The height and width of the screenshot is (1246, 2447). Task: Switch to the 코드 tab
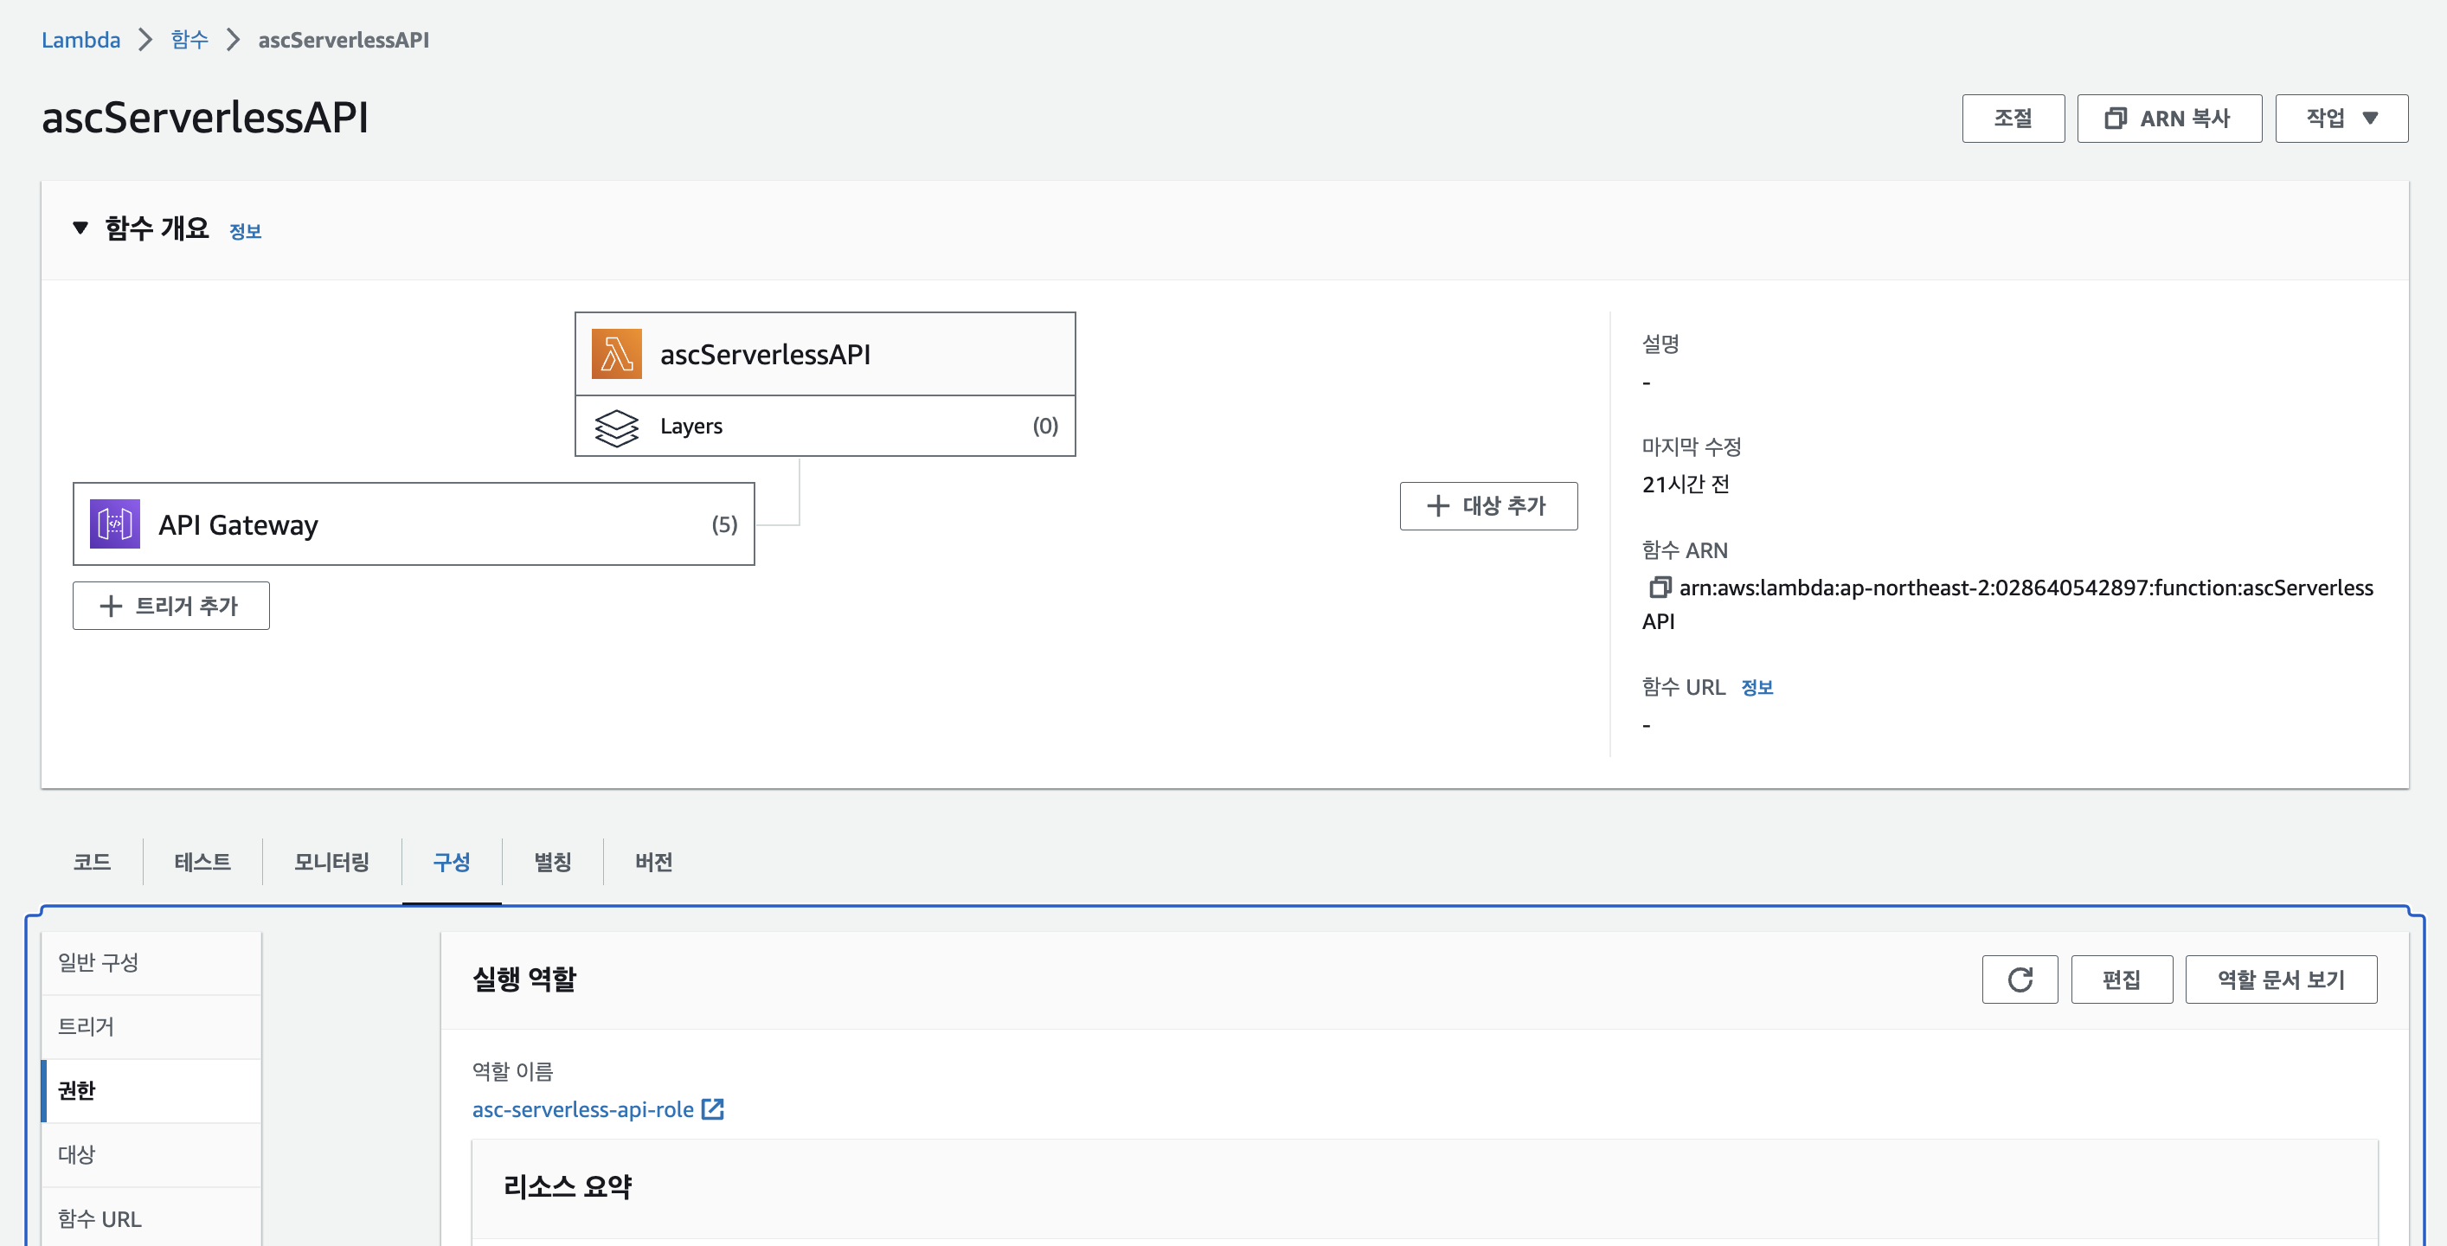[92, 861]
